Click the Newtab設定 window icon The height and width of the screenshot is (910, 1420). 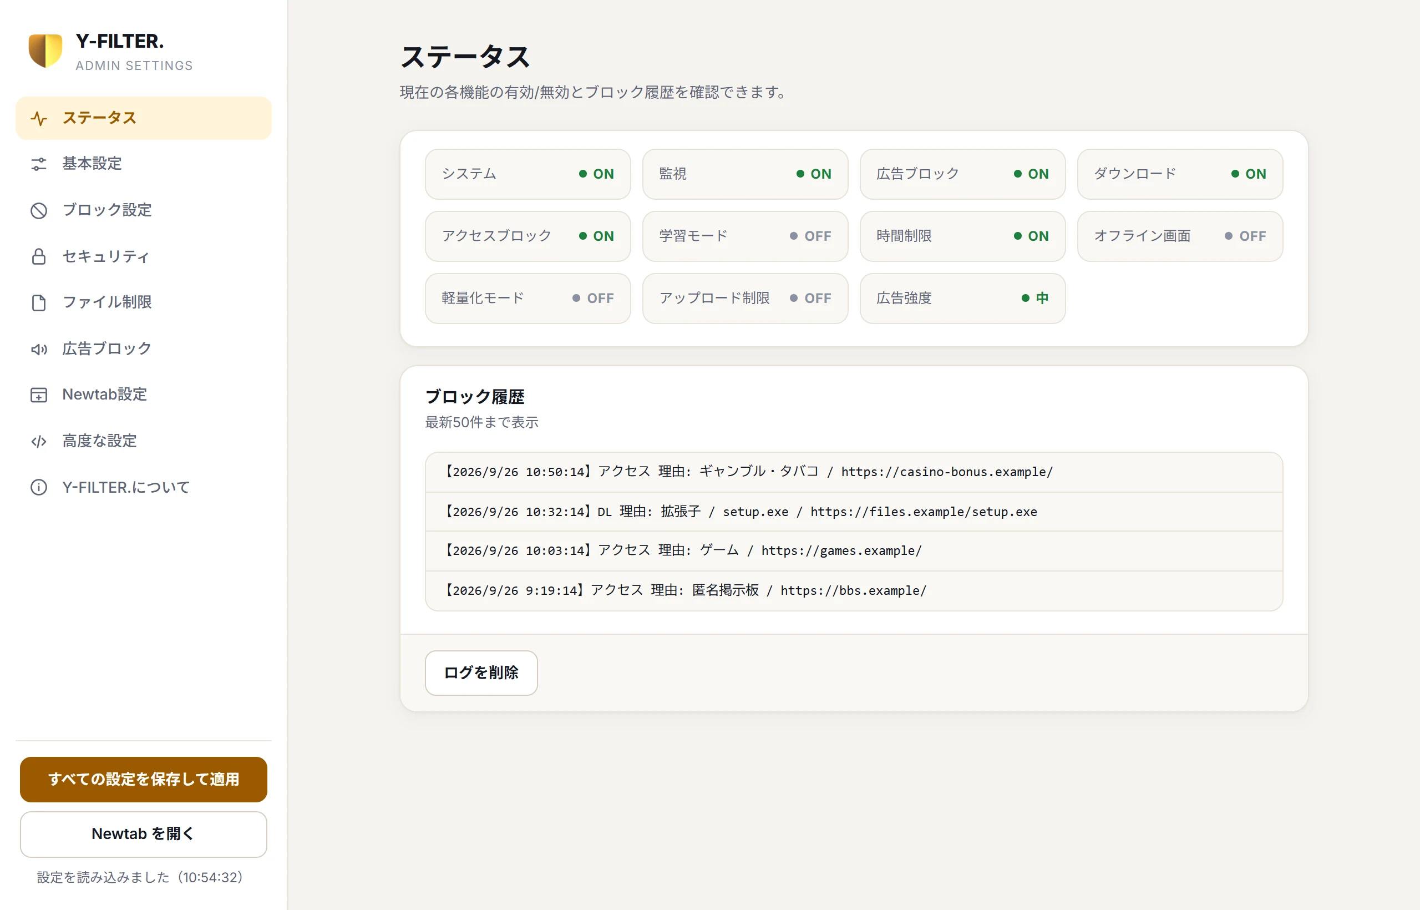[39, 395]
